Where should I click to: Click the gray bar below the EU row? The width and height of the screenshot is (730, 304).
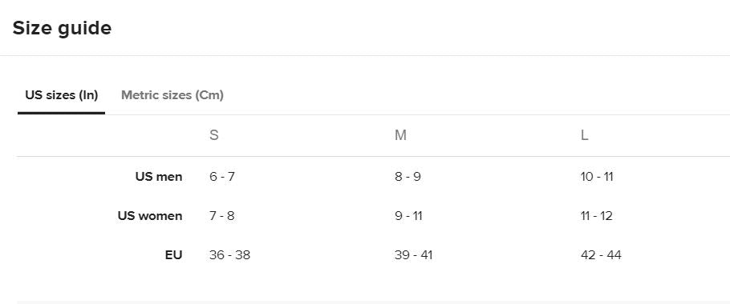(x=373, y=302)
